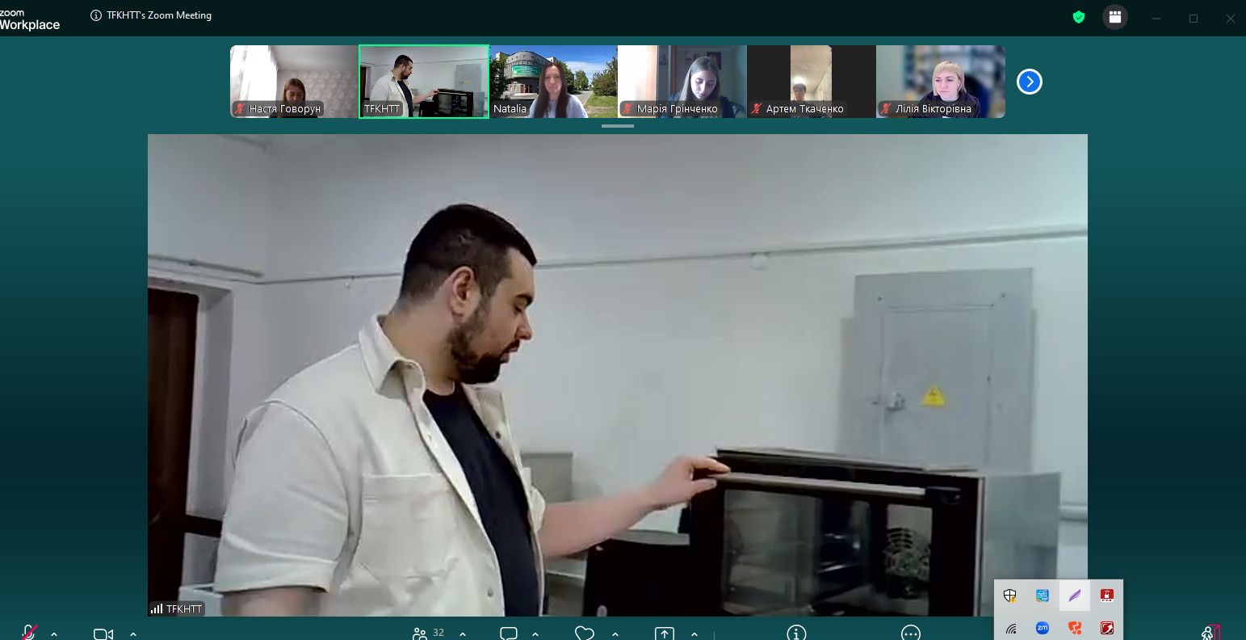Open the meeting info icon in toolbar

tap(796, 634)
